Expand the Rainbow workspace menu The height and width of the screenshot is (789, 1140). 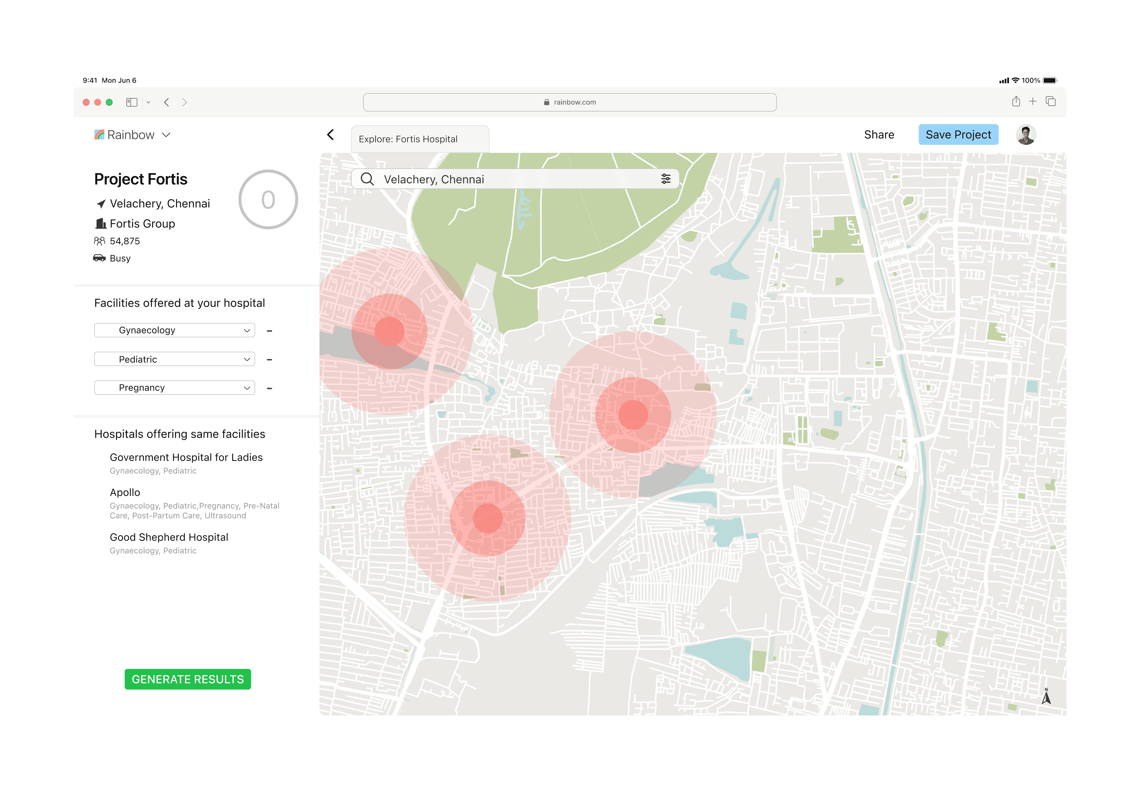[x=166, y=135]
